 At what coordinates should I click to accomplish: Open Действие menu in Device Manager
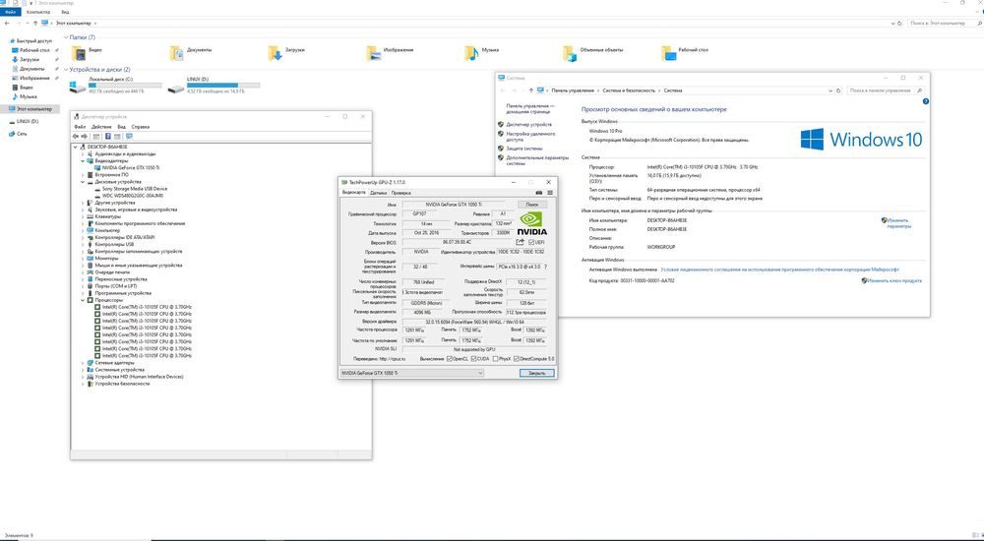coord(101,127)
